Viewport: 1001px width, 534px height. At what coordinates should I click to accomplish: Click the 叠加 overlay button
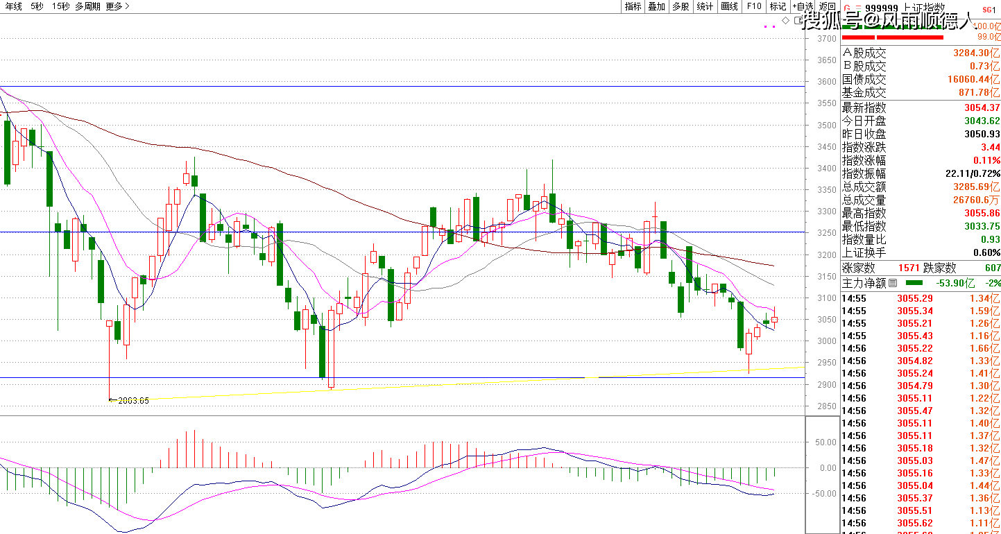[x=656, y=6]
